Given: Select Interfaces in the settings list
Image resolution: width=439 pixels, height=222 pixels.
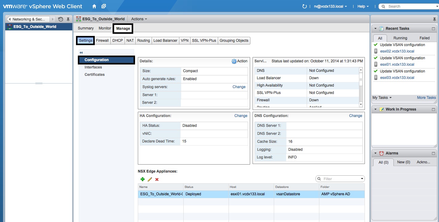Looking at the screenshot, I should 93,67.
